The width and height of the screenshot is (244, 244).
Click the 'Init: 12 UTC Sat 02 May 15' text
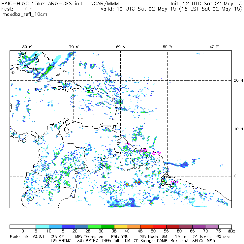[x=206, y=3]
